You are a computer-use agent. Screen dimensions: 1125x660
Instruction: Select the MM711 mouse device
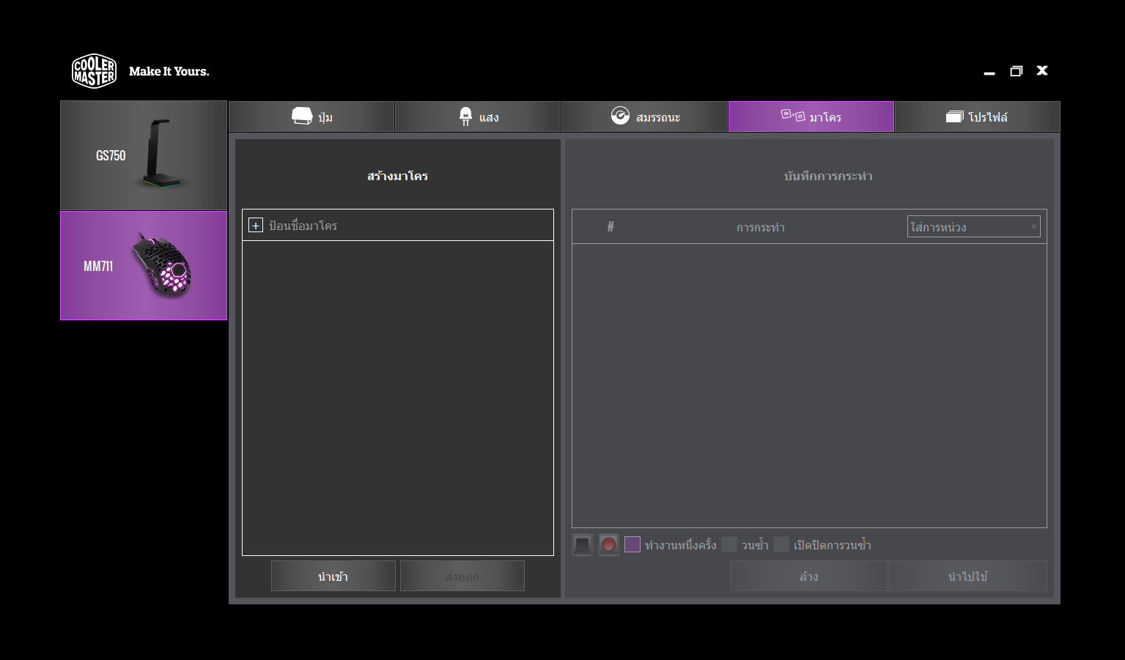pos(144,265)
